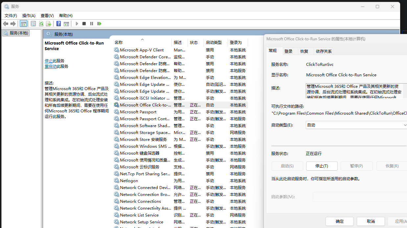Image resolution: width=407 pixels, height=228 pixels.
Task: Click gear icon of Microsoft 键盘筛选器
Action: pos(117,153)
